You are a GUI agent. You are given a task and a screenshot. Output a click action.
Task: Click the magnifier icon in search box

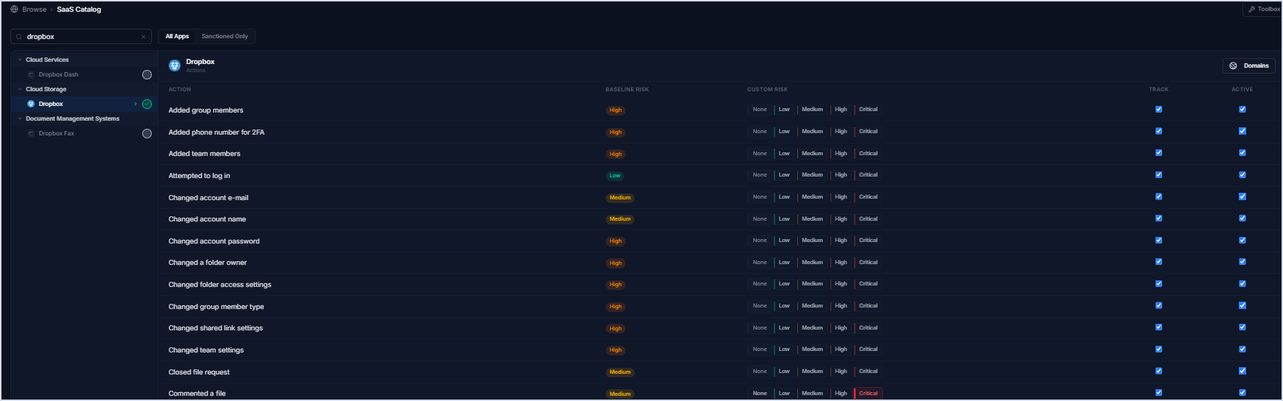pos(19,37)
